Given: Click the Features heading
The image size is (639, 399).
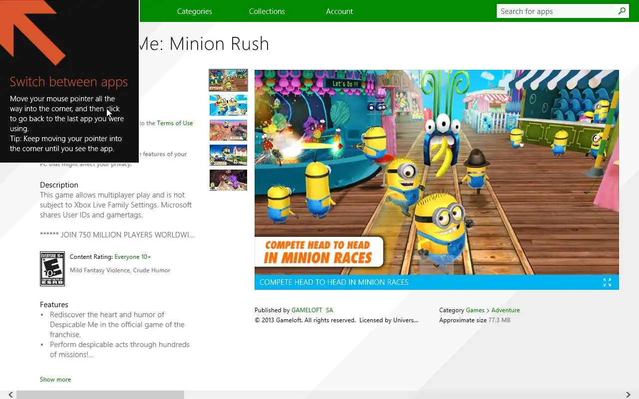Looking at the screenshot, I should [x=54, y=305].
